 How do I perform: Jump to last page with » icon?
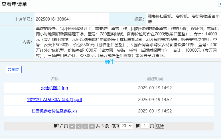[x=92, y=126]
